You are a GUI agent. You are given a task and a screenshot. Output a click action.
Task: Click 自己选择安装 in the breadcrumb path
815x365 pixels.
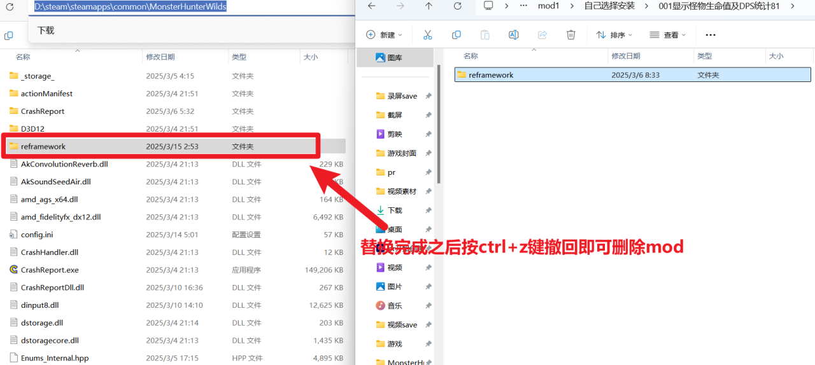(609, 6)
